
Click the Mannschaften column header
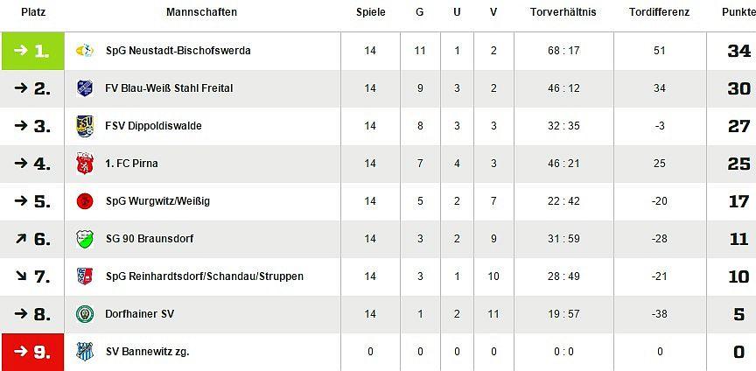(201, 12)
